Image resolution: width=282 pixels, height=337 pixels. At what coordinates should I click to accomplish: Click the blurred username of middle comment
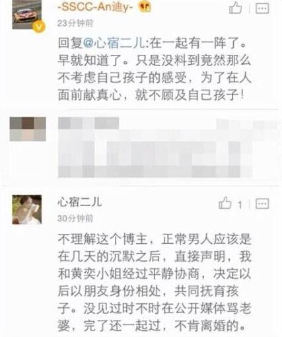pyautogui.click(x=88, y=123)
